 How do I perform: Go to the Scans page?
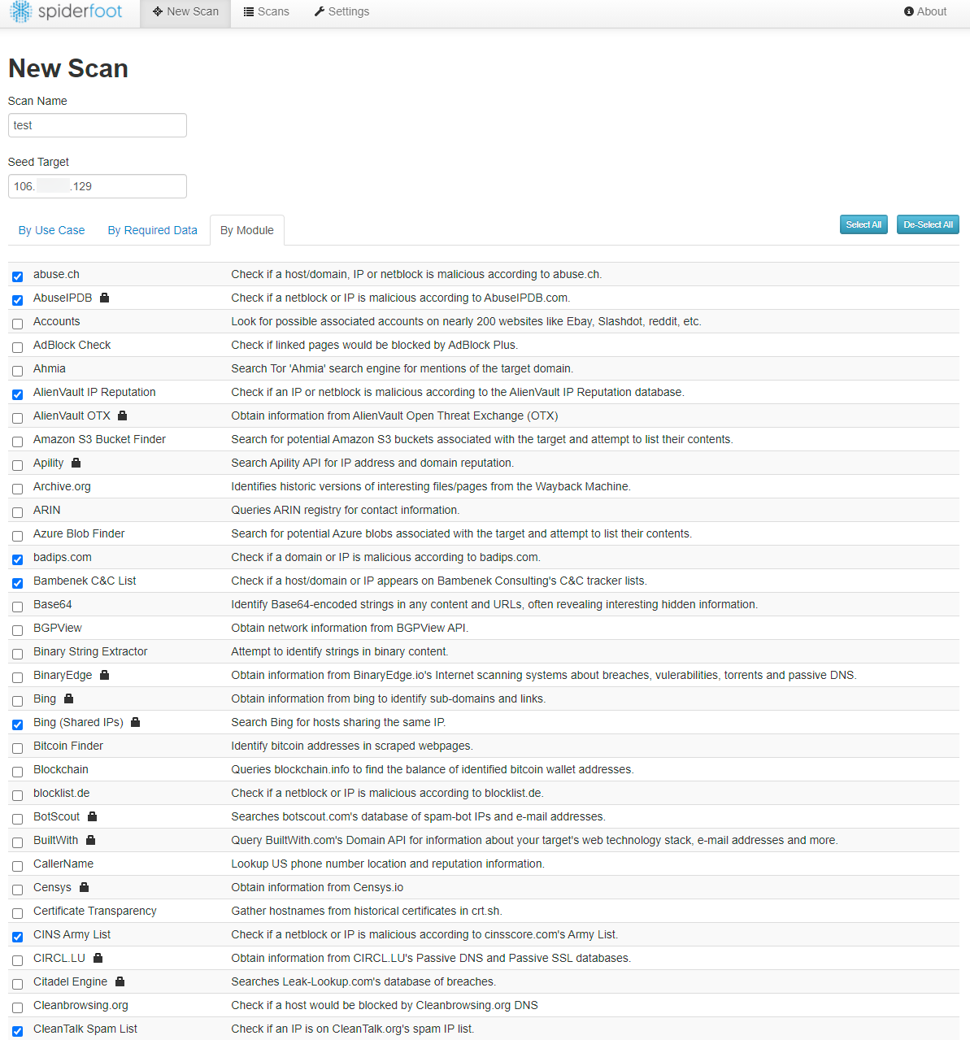point(266,11)
